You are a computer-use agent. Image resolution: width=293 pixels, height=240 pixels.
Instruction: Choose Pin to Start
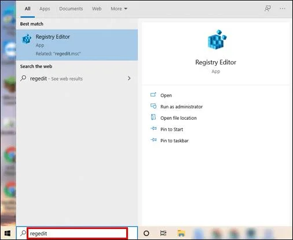tap(172, 130)
